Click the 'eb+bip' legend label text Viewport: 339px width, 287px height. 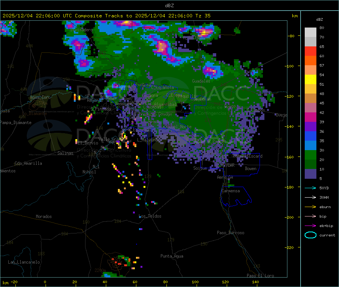tap(326, 226)
